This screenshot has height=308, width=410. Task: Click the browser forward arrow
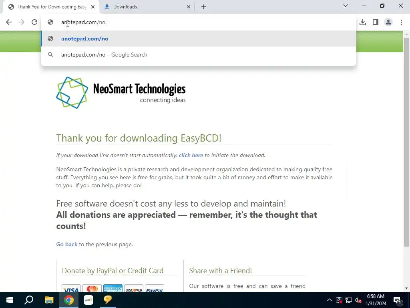point(22,22)
